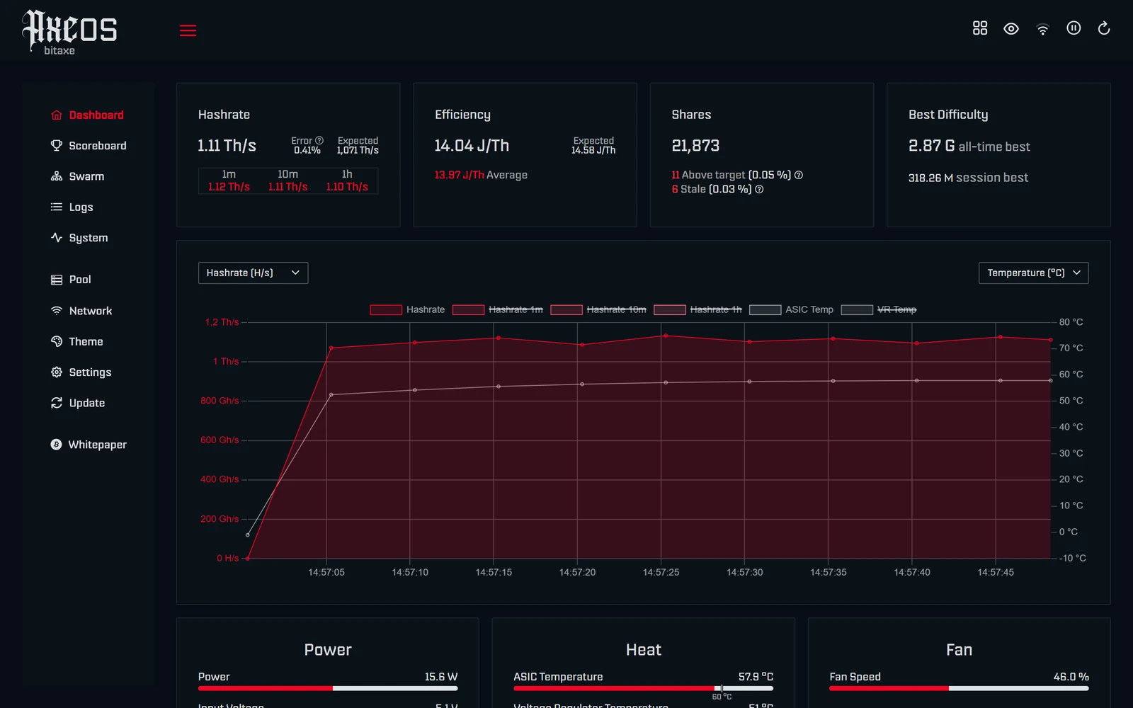
Task: Click help icon next to Above target
Action: [x=799, y=175]
